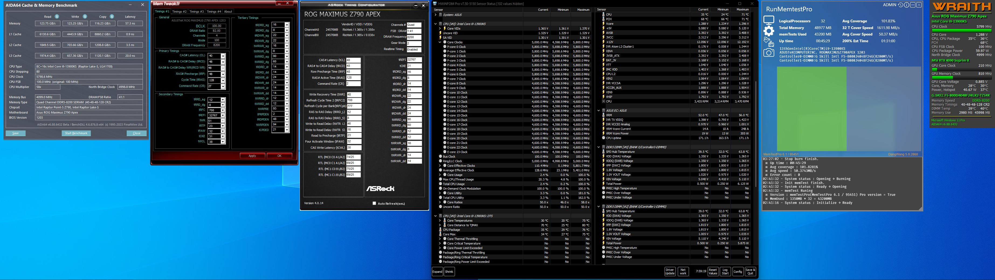995x280 pixels.
Task: Click the monitor icon in RunMemtestPro
Action: [769, 20]
